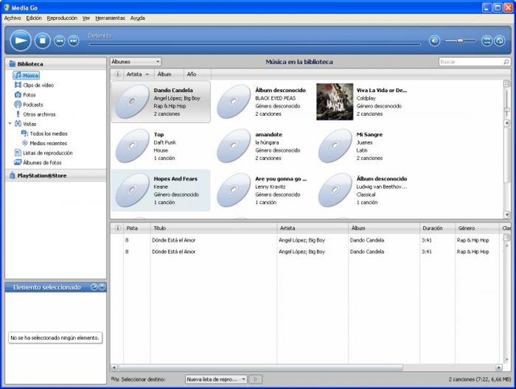
Task: Sort tracks by Título column
Action: (x=213, y=228)
